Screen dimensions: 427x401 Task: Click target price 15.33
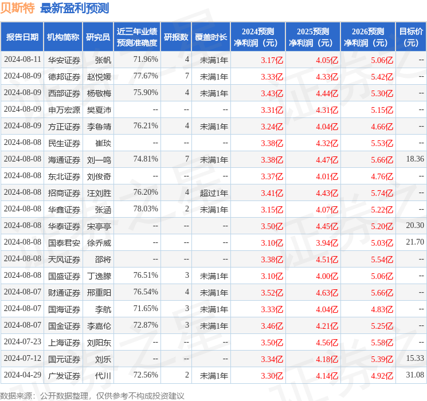pyautogui.click(x=415, y=358)
